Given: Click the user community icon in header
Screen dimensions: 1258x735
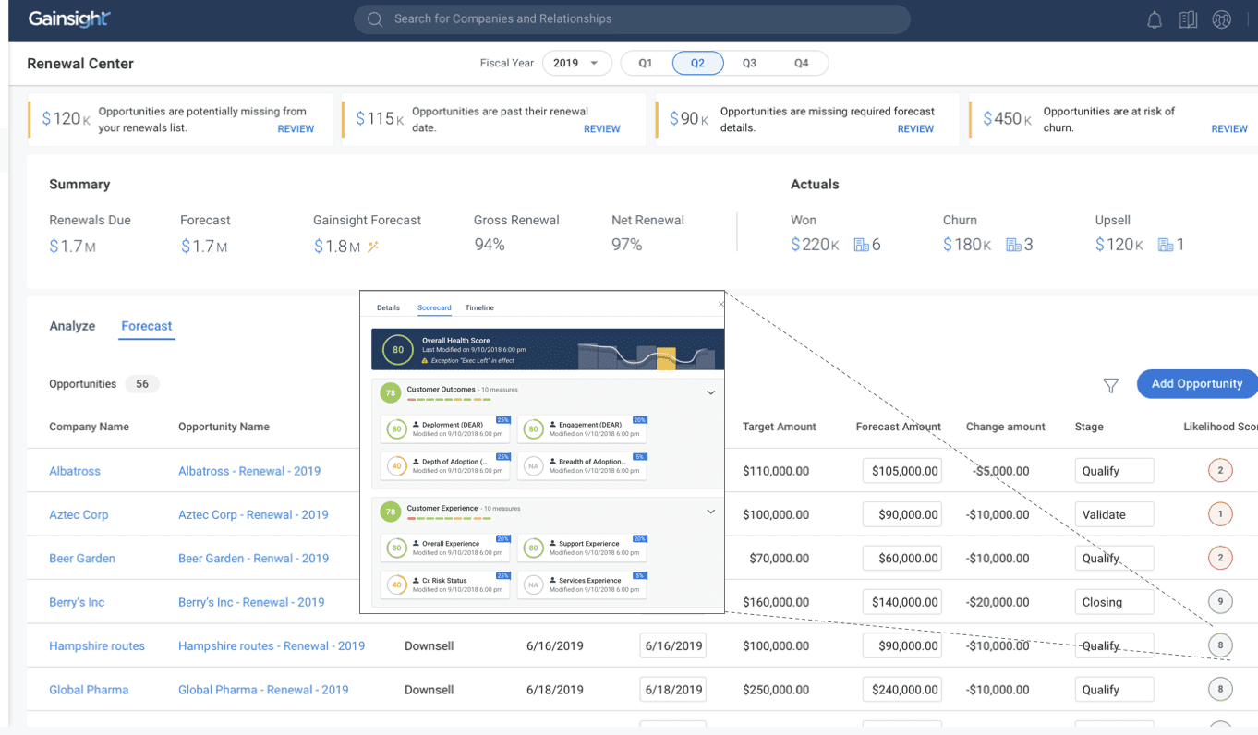Looking at the screenshot, I should pos(1222,19).
